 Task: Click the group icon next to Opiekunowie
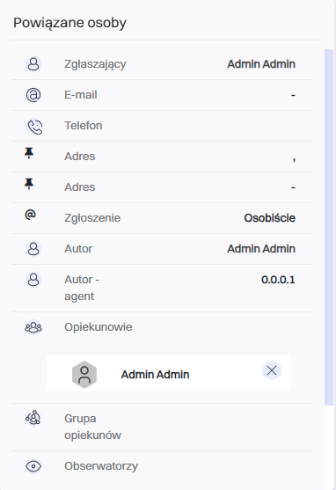[33, 327]
